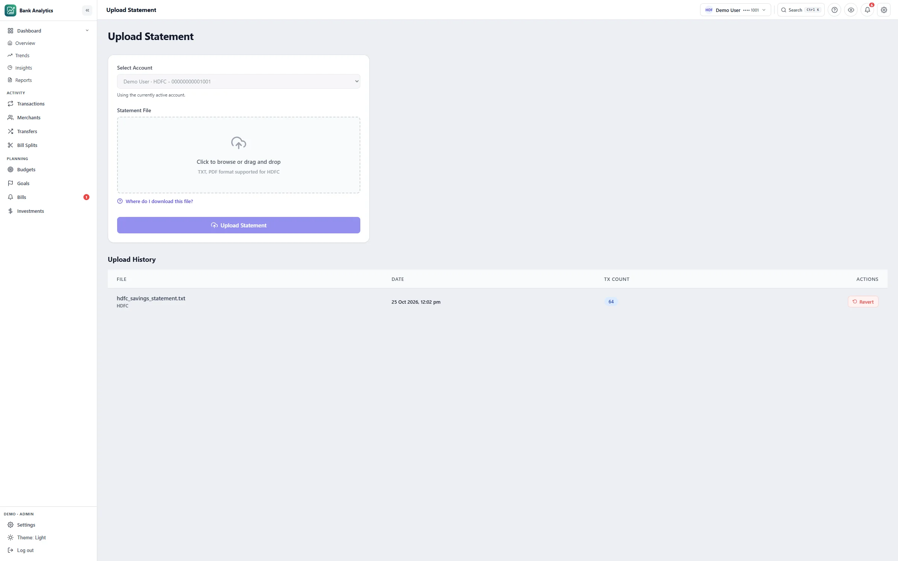Toggle Theme: Light setting

coord(48,537)
